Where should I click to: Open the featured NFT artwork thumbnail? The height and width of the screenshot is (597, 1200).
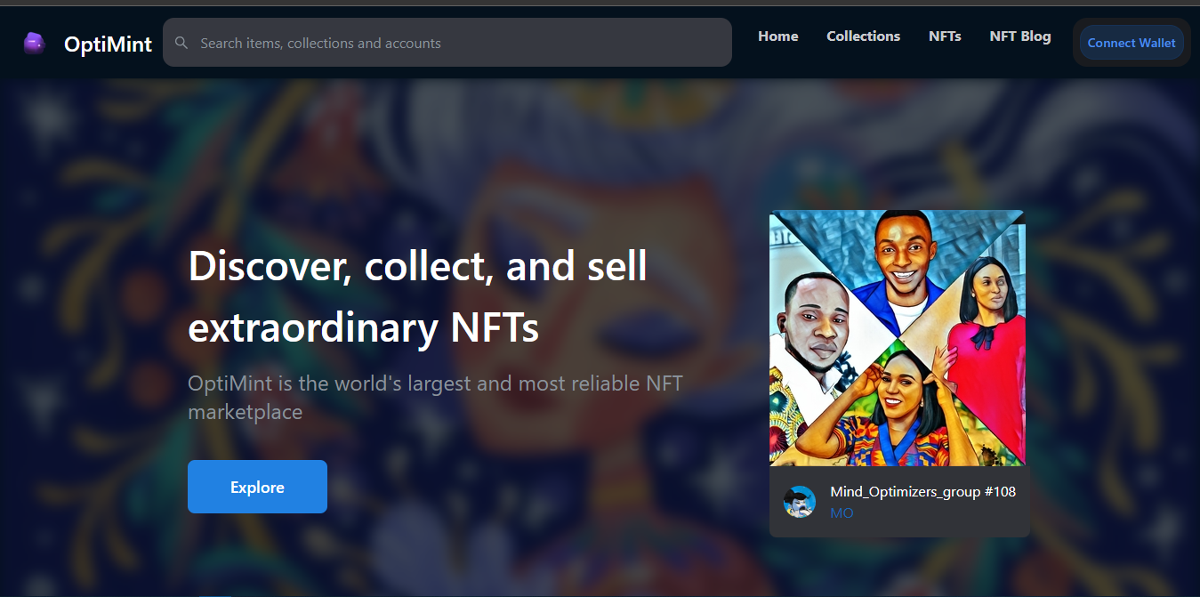[x=898, y=338]
